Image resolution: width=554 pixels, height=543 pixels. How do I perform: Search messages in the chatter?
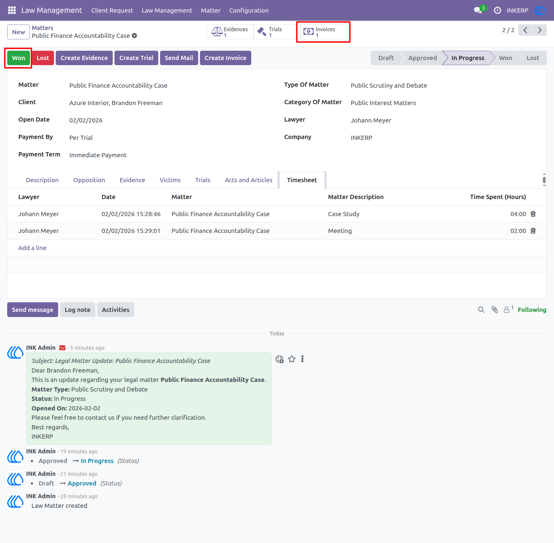point(481,309)
